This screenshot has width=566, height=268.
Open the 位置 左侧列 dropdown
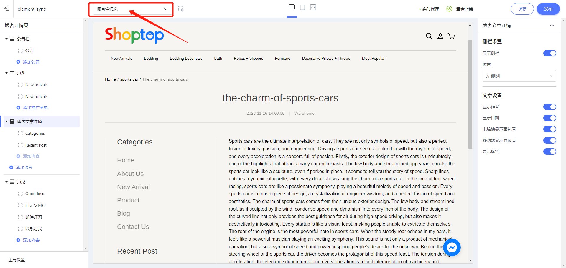pyautogui.click(x=519, y=76)
